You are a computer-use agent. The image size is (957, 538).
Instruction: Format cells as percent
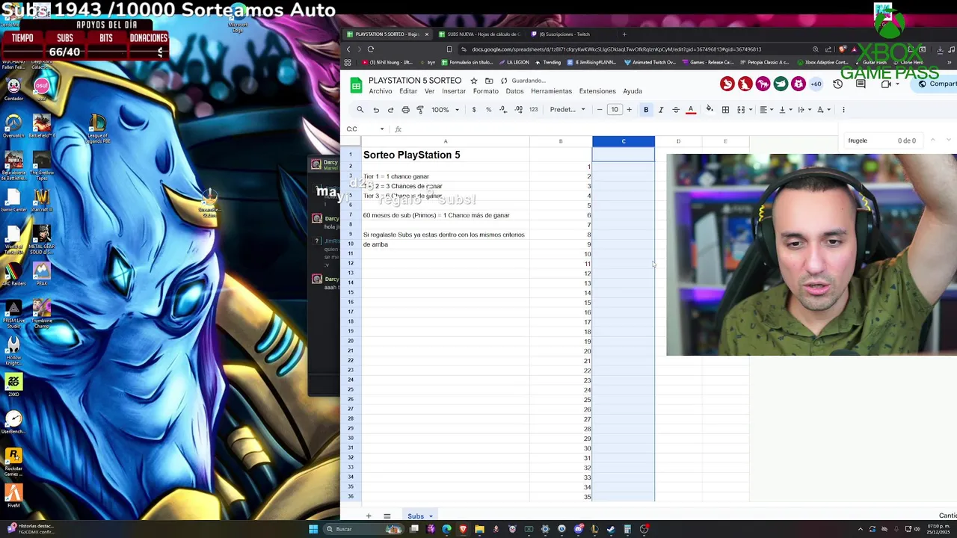[x=488, y=110]
